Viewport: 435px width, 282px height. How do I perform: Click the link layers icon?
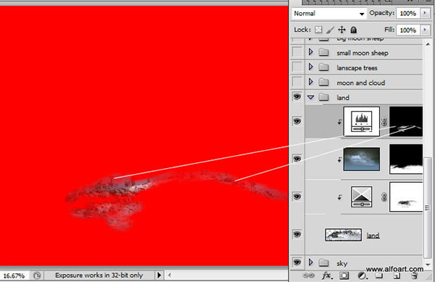tap(308, 275)
